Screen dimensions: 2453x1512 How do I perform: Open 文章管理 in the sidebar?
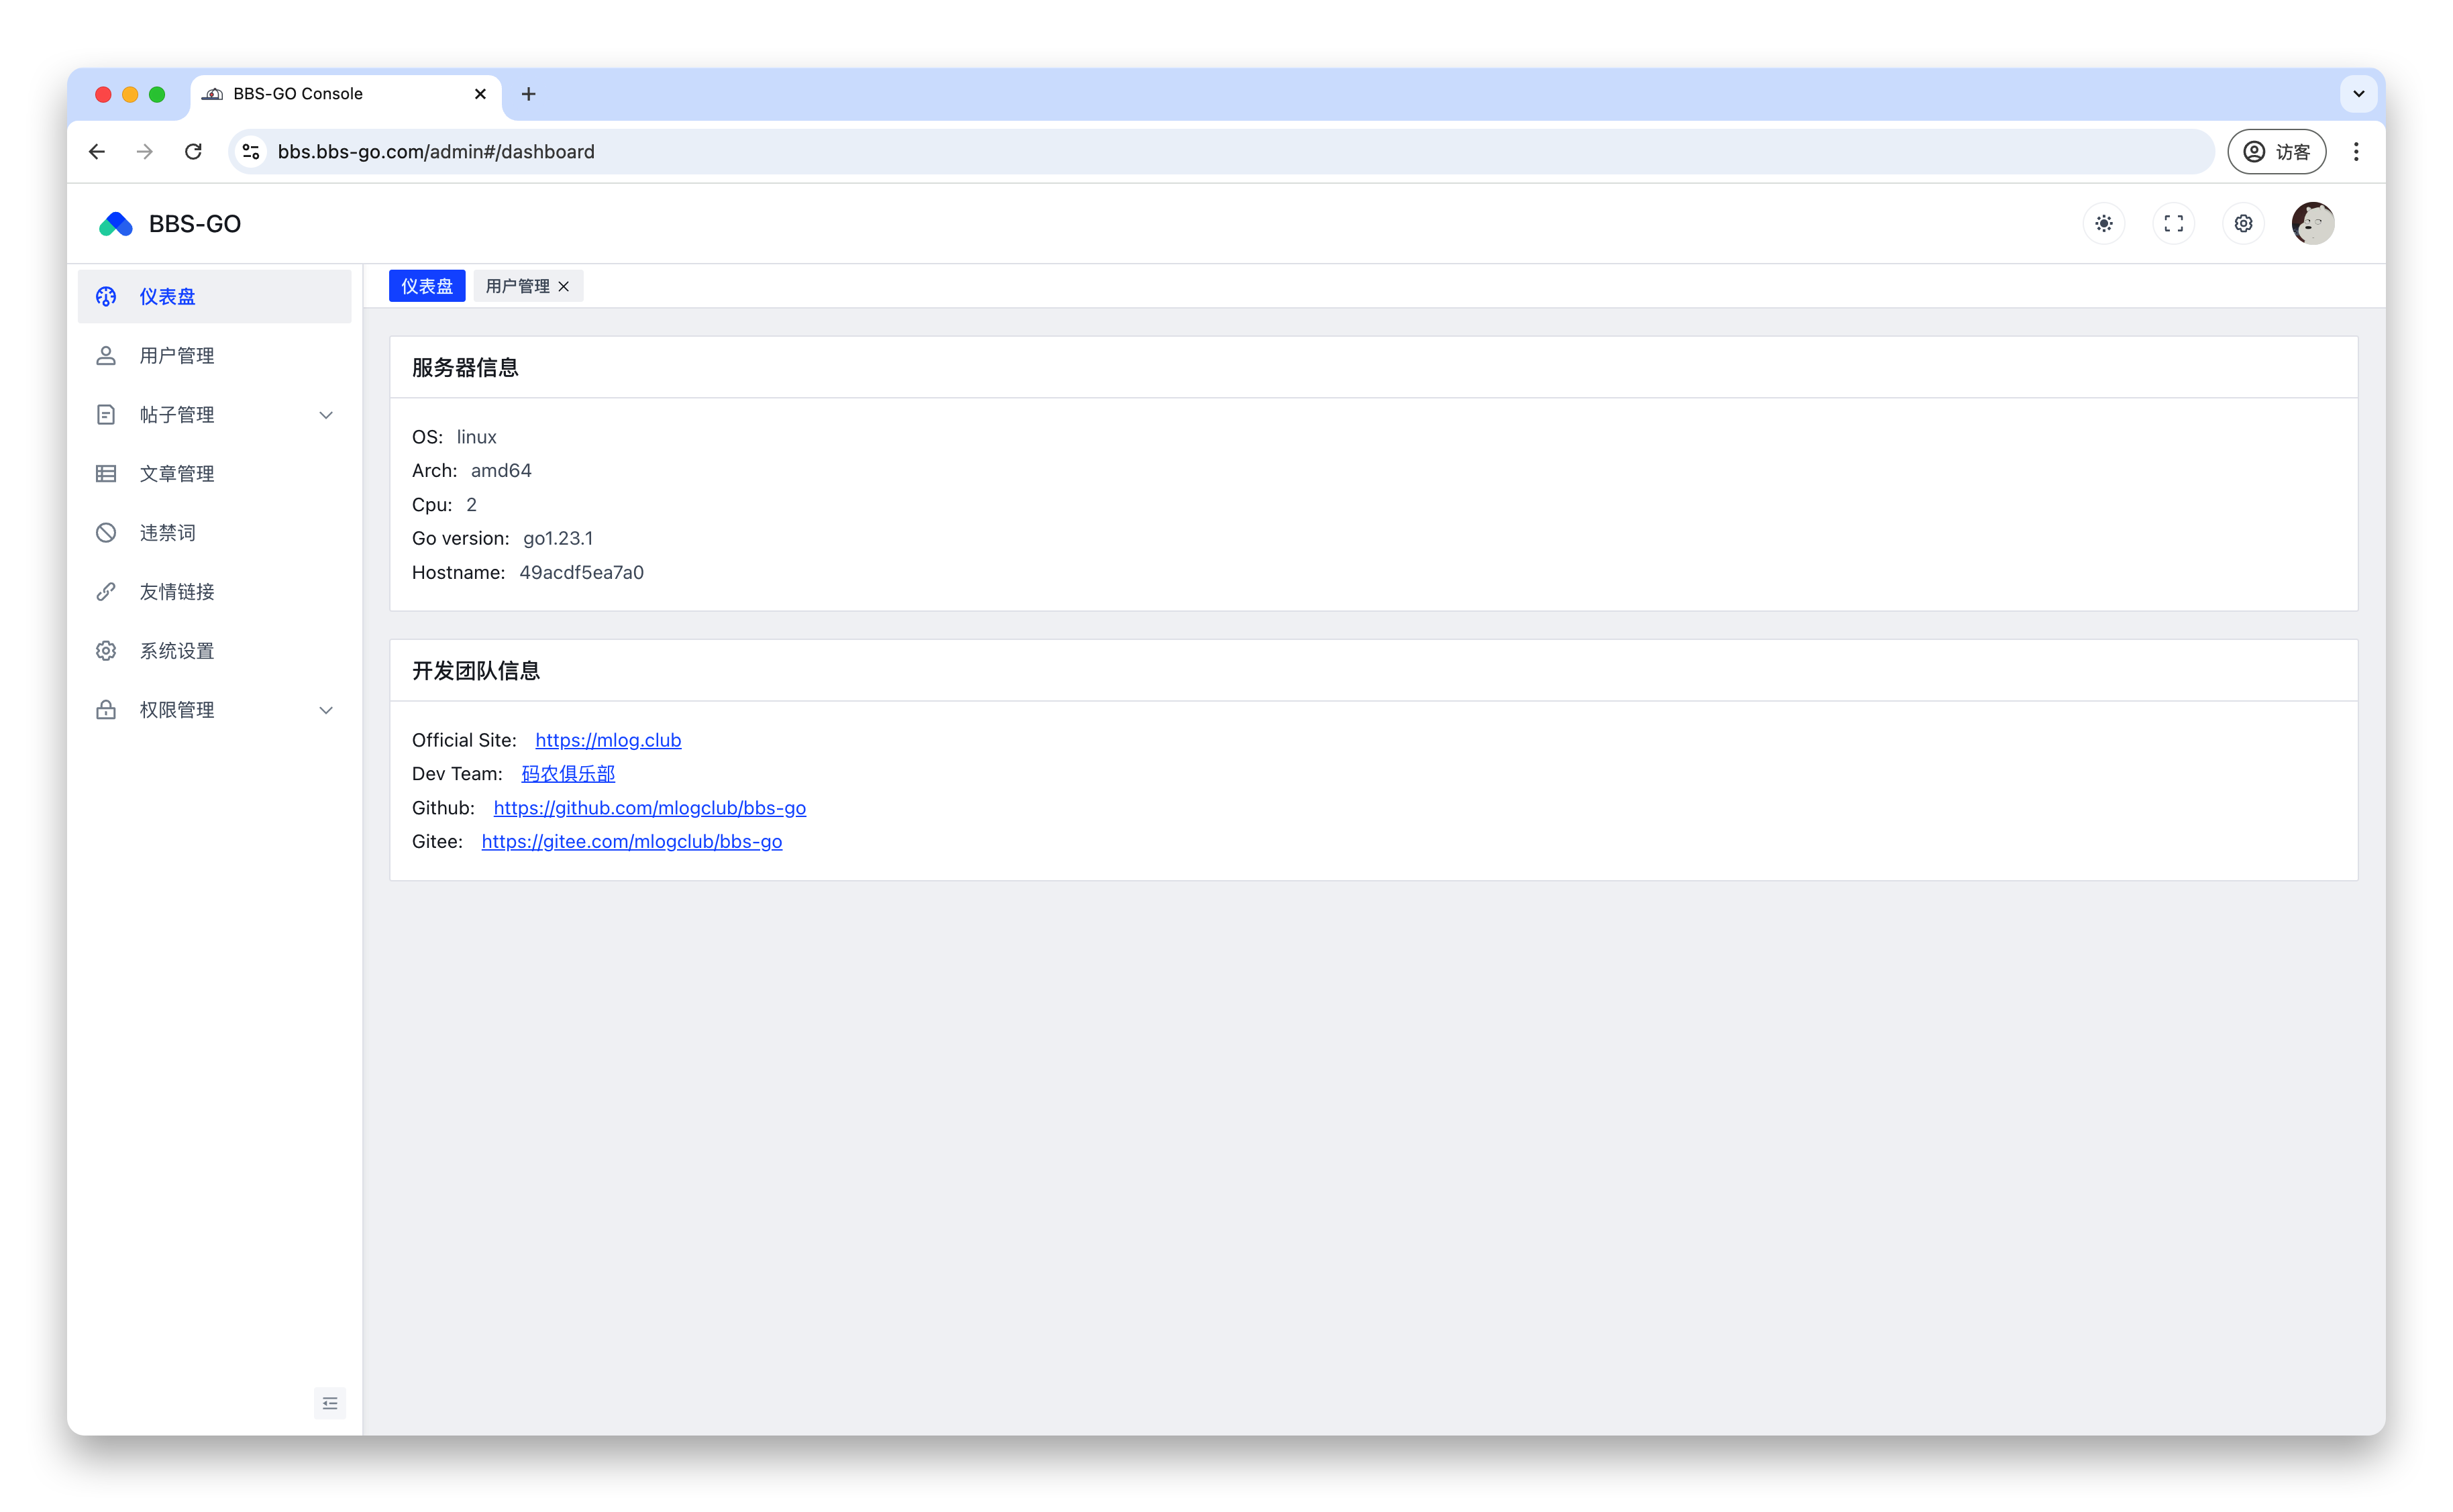(214, 473)
